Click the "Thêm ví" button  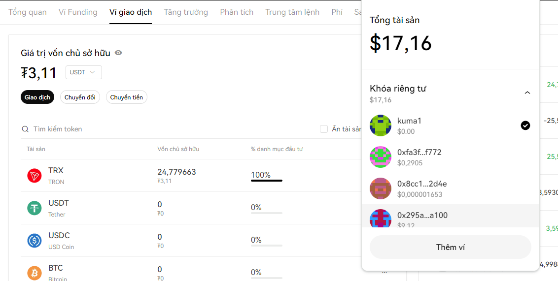click(x=450, y=247)
